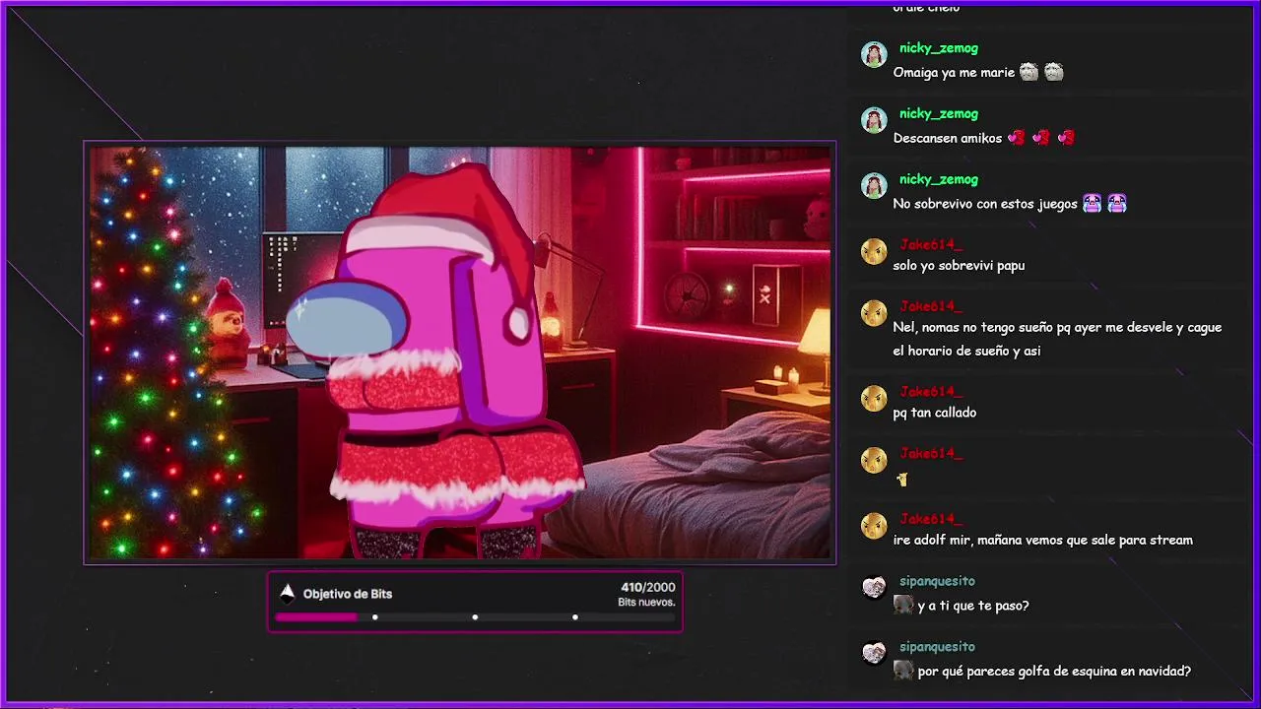Click sipanquesito's avatar beside "por qué pareces golfa" message

pos(874,654)
